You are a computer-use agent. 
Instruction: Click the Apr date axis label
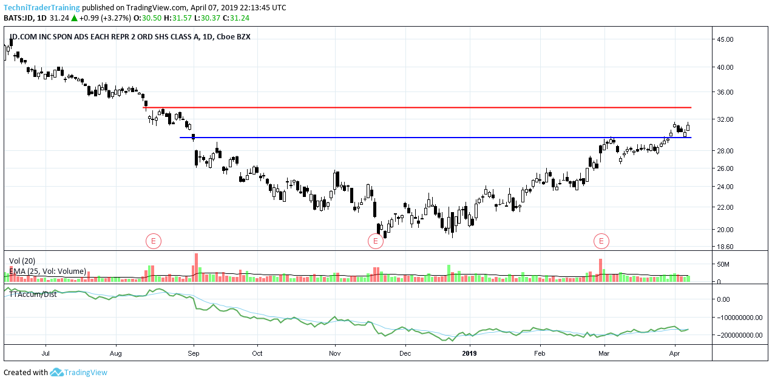(x=675, y=352)
